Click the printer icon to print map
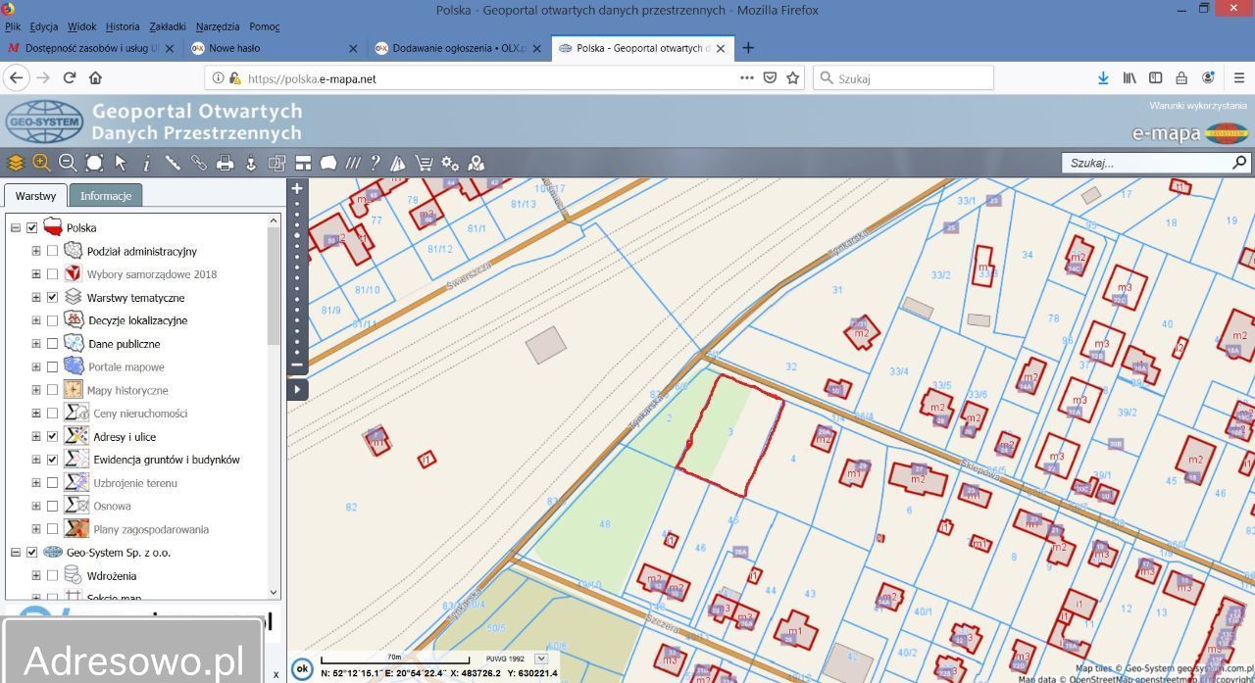Viewport: 1255px width, 683px height. click(225, 163)
